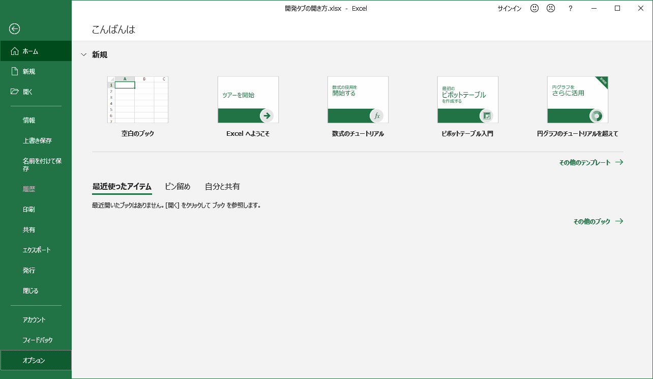Click the back arrow circle icon

15,29
